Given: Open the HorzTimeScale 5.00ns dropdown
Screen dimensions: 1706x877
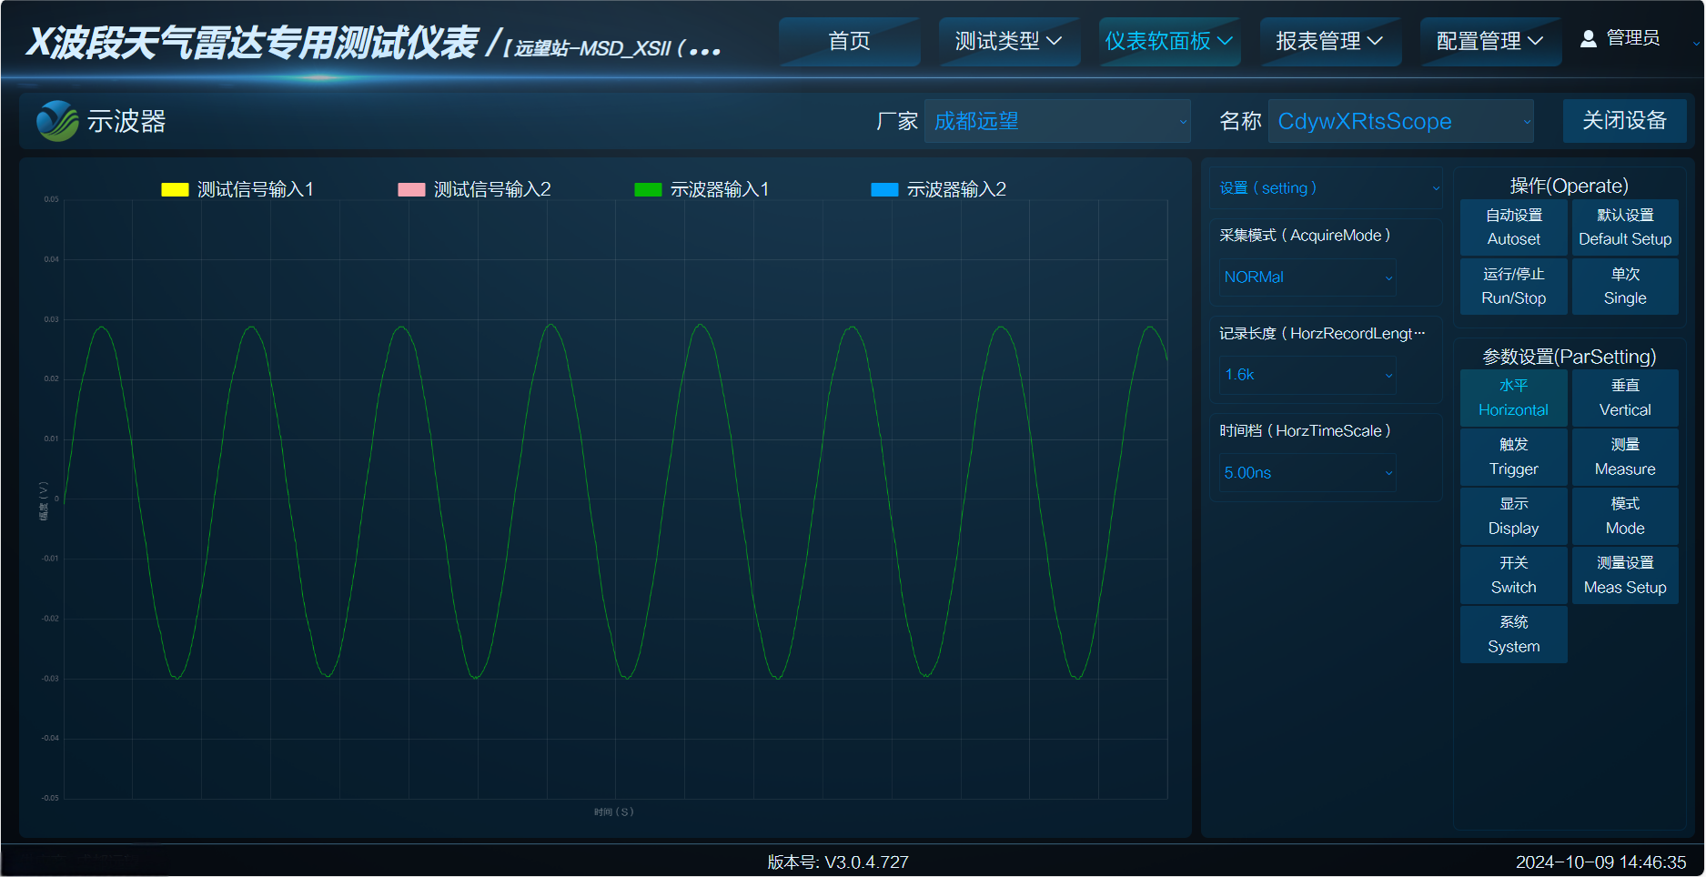Looking at the screenshot, I should (1307, 473).
